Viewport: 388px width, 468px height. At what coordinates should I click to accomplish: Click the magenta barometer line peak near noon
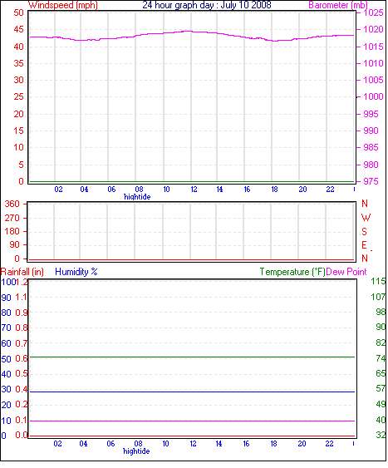pyautogui.click(x=188, y=31)
